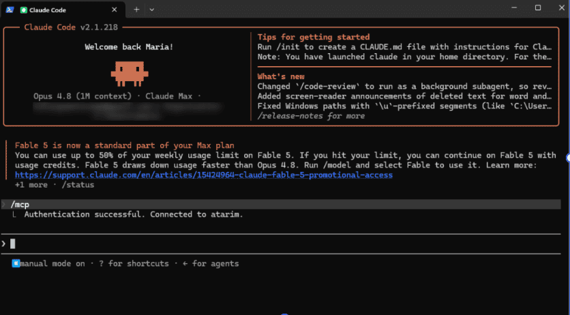Click the "Claude Code v2.1.218" title
The image size is (570, 315).
71,27
